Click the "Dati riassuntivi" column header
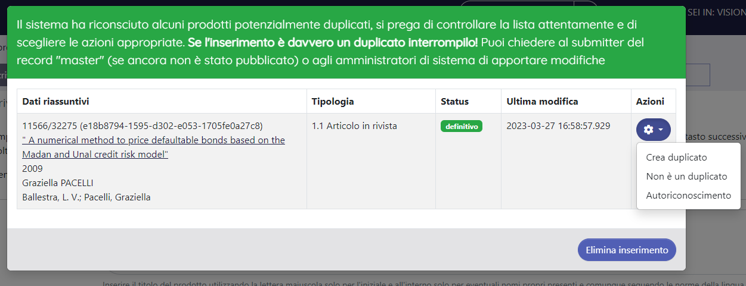 point(55,102)
